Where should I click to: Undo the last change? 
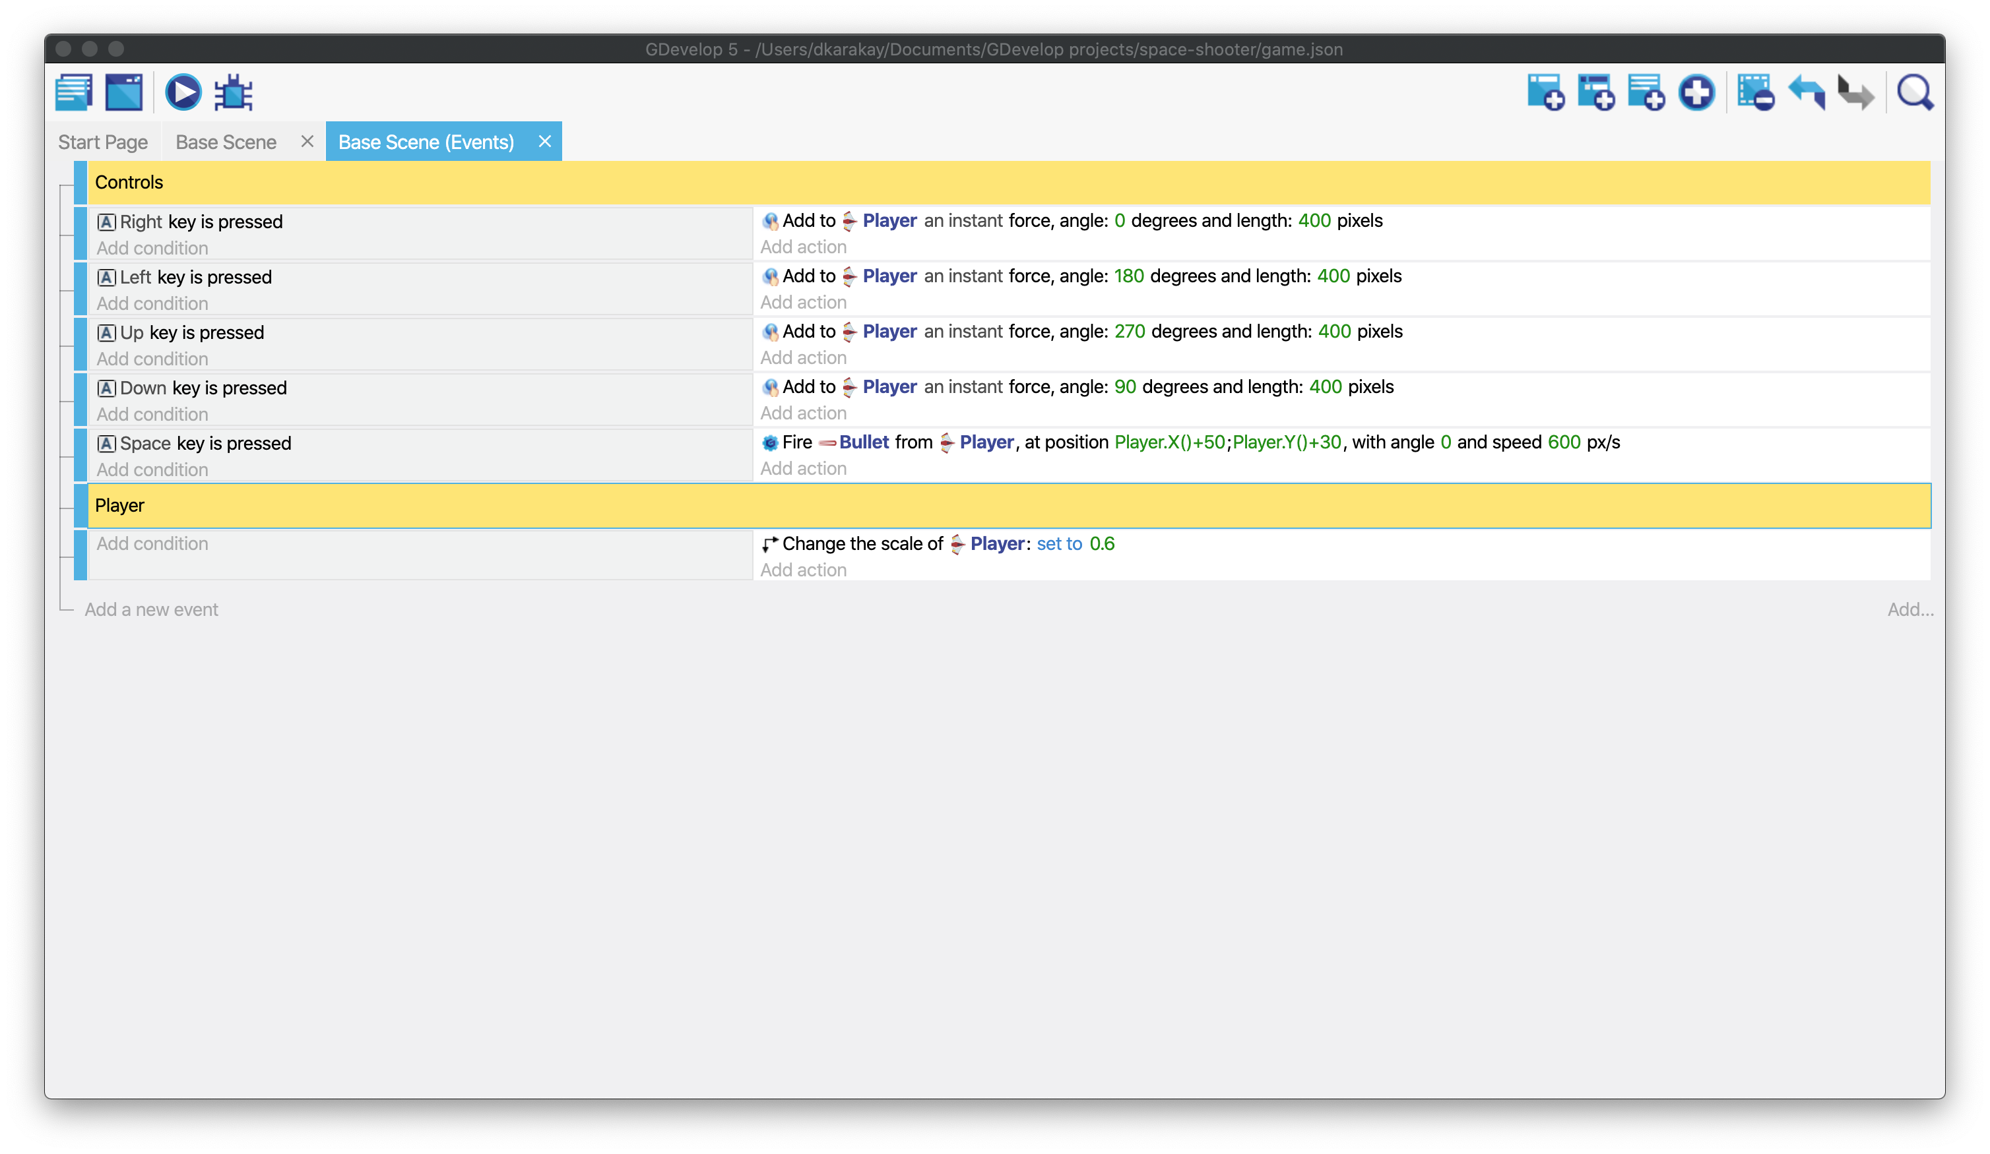(x=1807, y=93)
